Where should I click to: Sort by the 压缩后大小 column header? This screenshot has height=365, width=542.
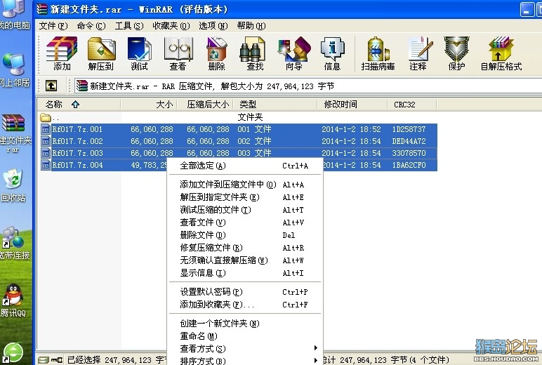pyautogui.click(x=205, y=104)
